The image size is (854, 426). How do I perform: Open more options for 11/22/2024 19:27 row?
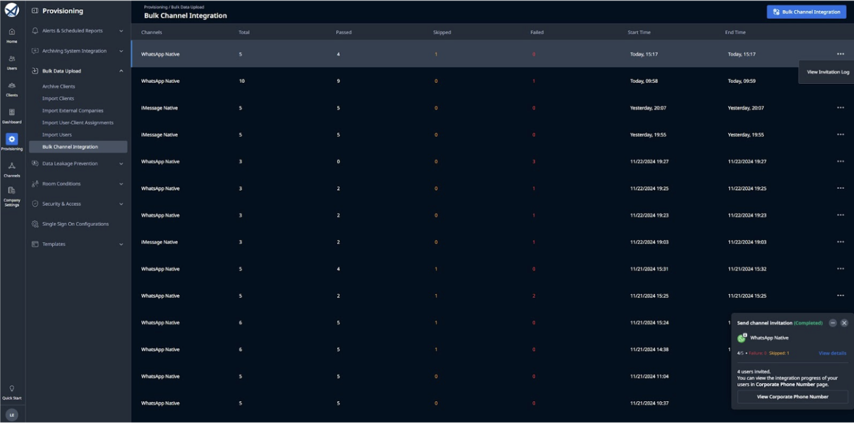click(840, 161)
